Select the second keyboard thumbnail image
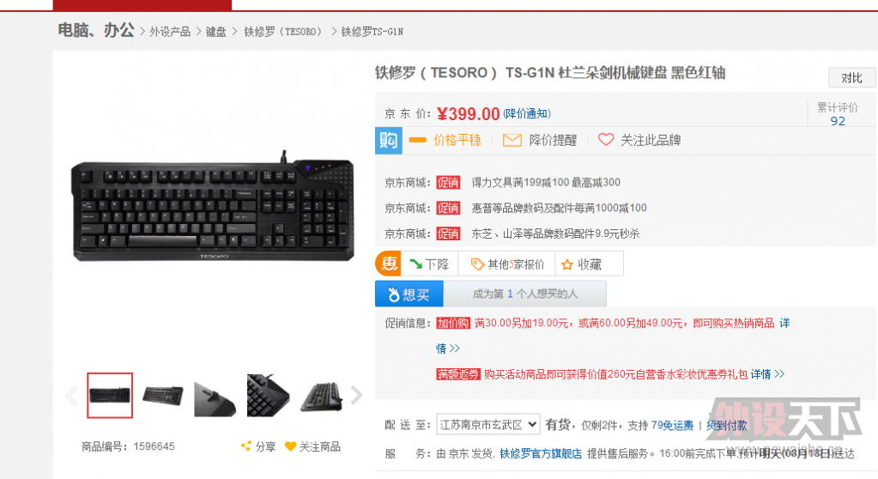This screenshot has width=878, height=479. [162, 396]
